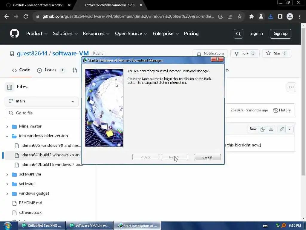The width and height of the screenshot is (306, 230).
Task: Open Raw file view
Action: point(253,129)
